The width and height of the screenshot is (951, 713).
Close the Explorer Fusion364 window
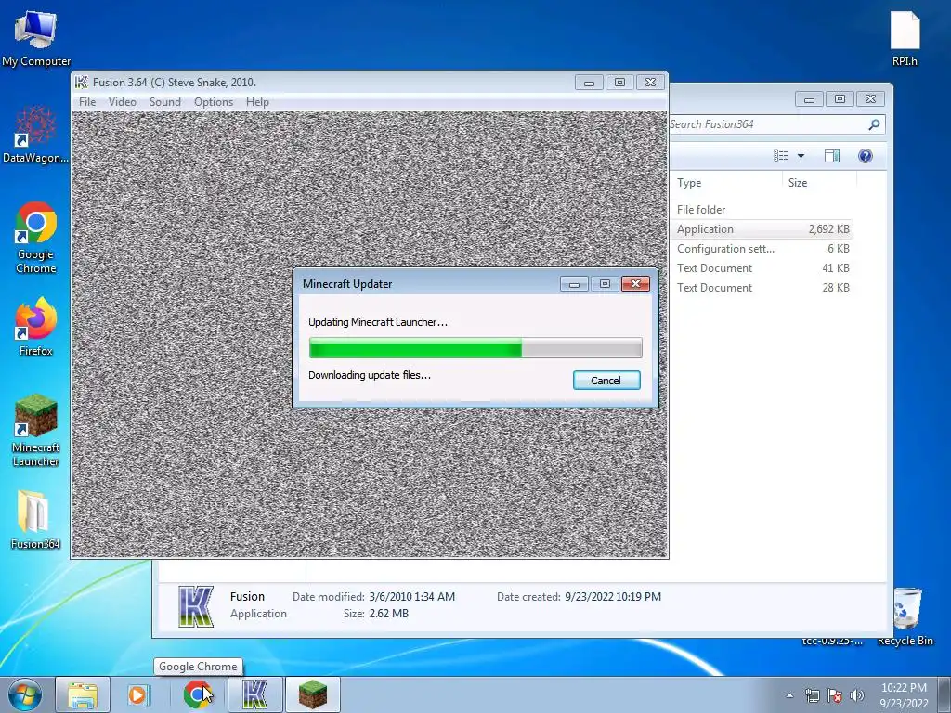pos(871,98)
